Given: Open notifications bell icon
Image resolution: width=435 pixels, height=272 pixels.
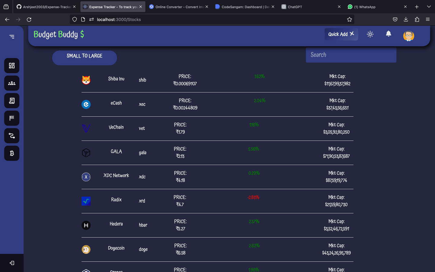Looking at the screenshot, I should tap(388, 34).
